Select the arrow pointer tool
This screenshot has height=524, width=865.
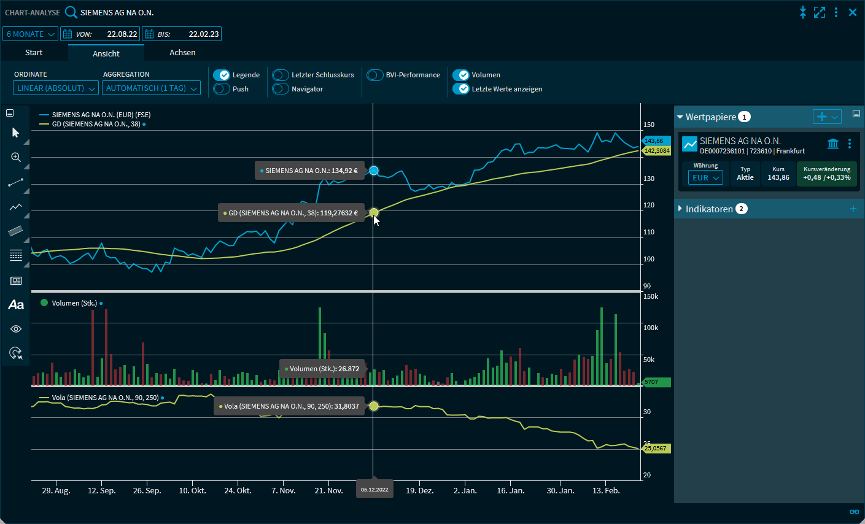pos(16,133)
